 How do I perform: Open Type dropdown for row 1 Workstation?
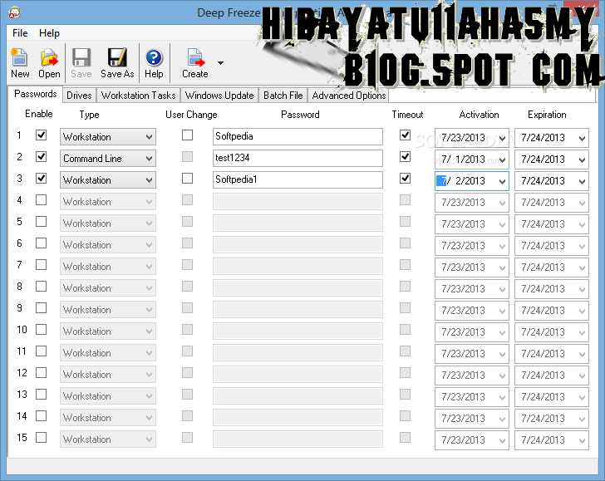pyautogui.click(x=108, y=137)
